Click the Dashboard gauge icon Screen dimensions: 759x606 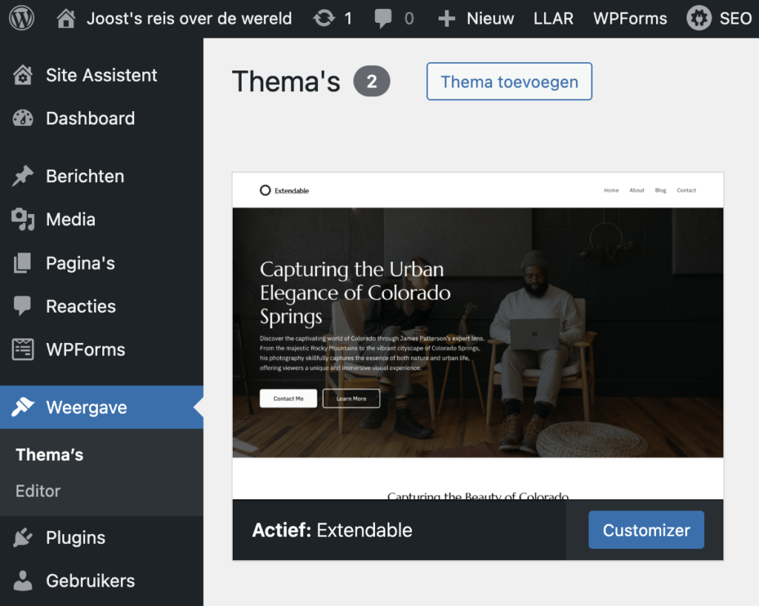click(23, 118)
